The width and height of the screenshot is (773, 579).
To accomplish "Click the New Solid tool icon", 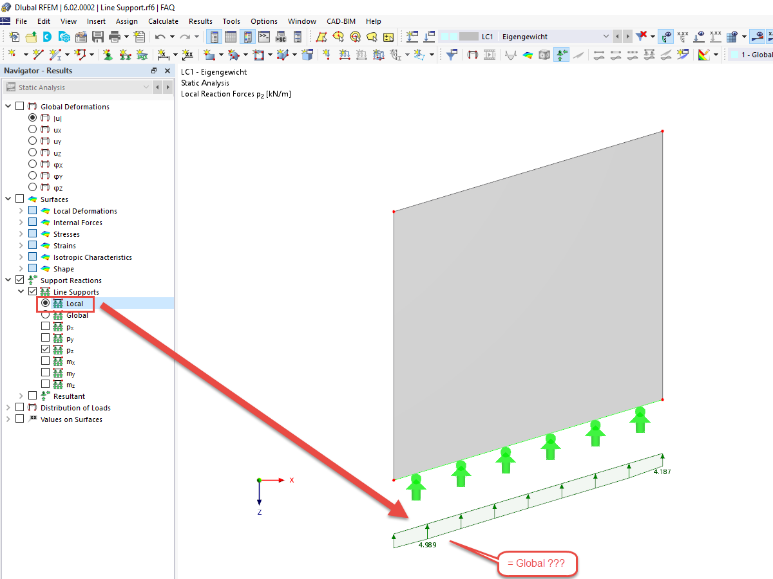I will [x=282, y=55].
